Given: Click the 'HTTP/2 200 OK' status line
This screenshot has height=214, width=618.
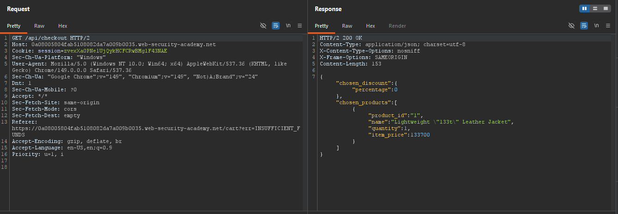Looking at the screenshot, I should coord(341,38).
